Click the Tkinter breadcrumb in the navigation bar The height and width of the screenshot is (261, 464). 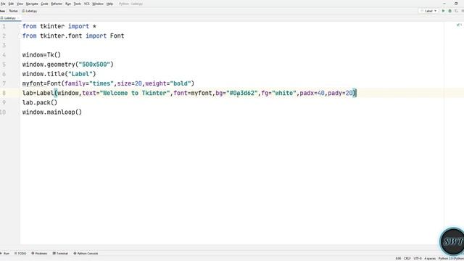pyautogui.click(x=13, y=11)
